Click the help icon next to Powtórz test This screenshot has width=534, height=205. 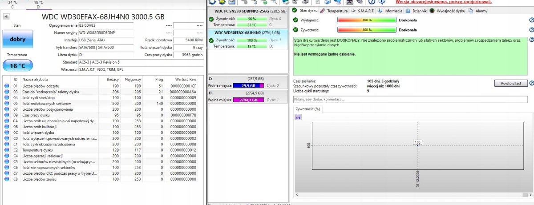531,83
